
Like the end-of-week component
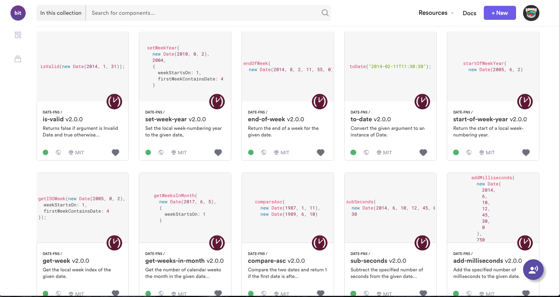click(320, 152)
